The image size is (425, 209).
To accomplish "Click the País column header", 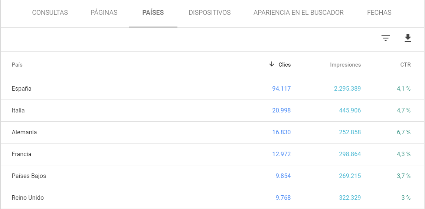I will (x=17, y=65).
